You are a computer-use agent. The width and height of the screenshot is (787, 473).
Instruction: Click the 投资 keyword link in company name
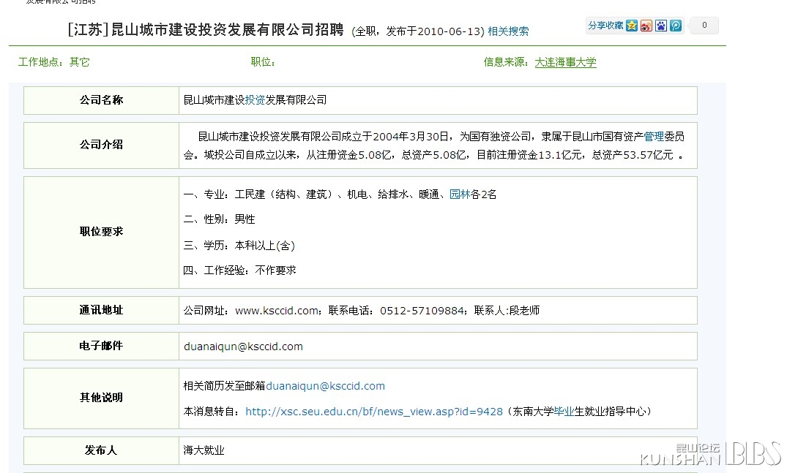point(255,100)
